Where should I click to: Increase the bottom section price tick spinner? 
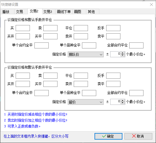pyautogui.click(x=123, y=101)
